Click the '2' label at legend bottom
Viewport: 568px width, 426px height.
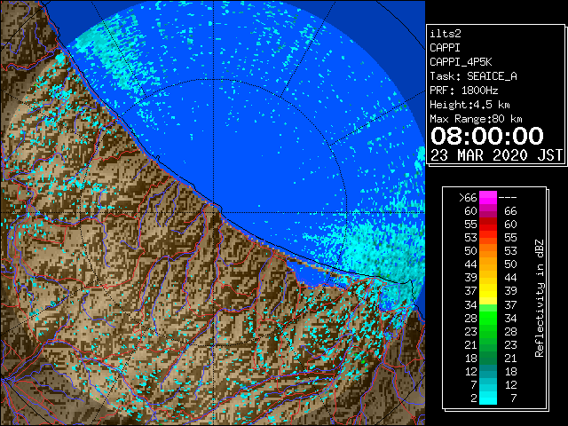[x=474, y=398]
